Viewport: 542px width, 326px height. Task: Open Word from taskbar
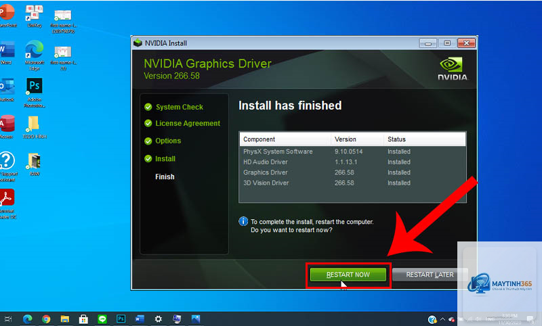coord(140,319)
